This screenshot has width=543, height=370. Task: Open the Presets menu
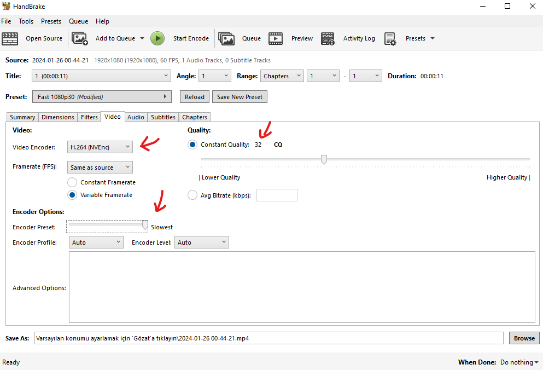tap(51, 21)
